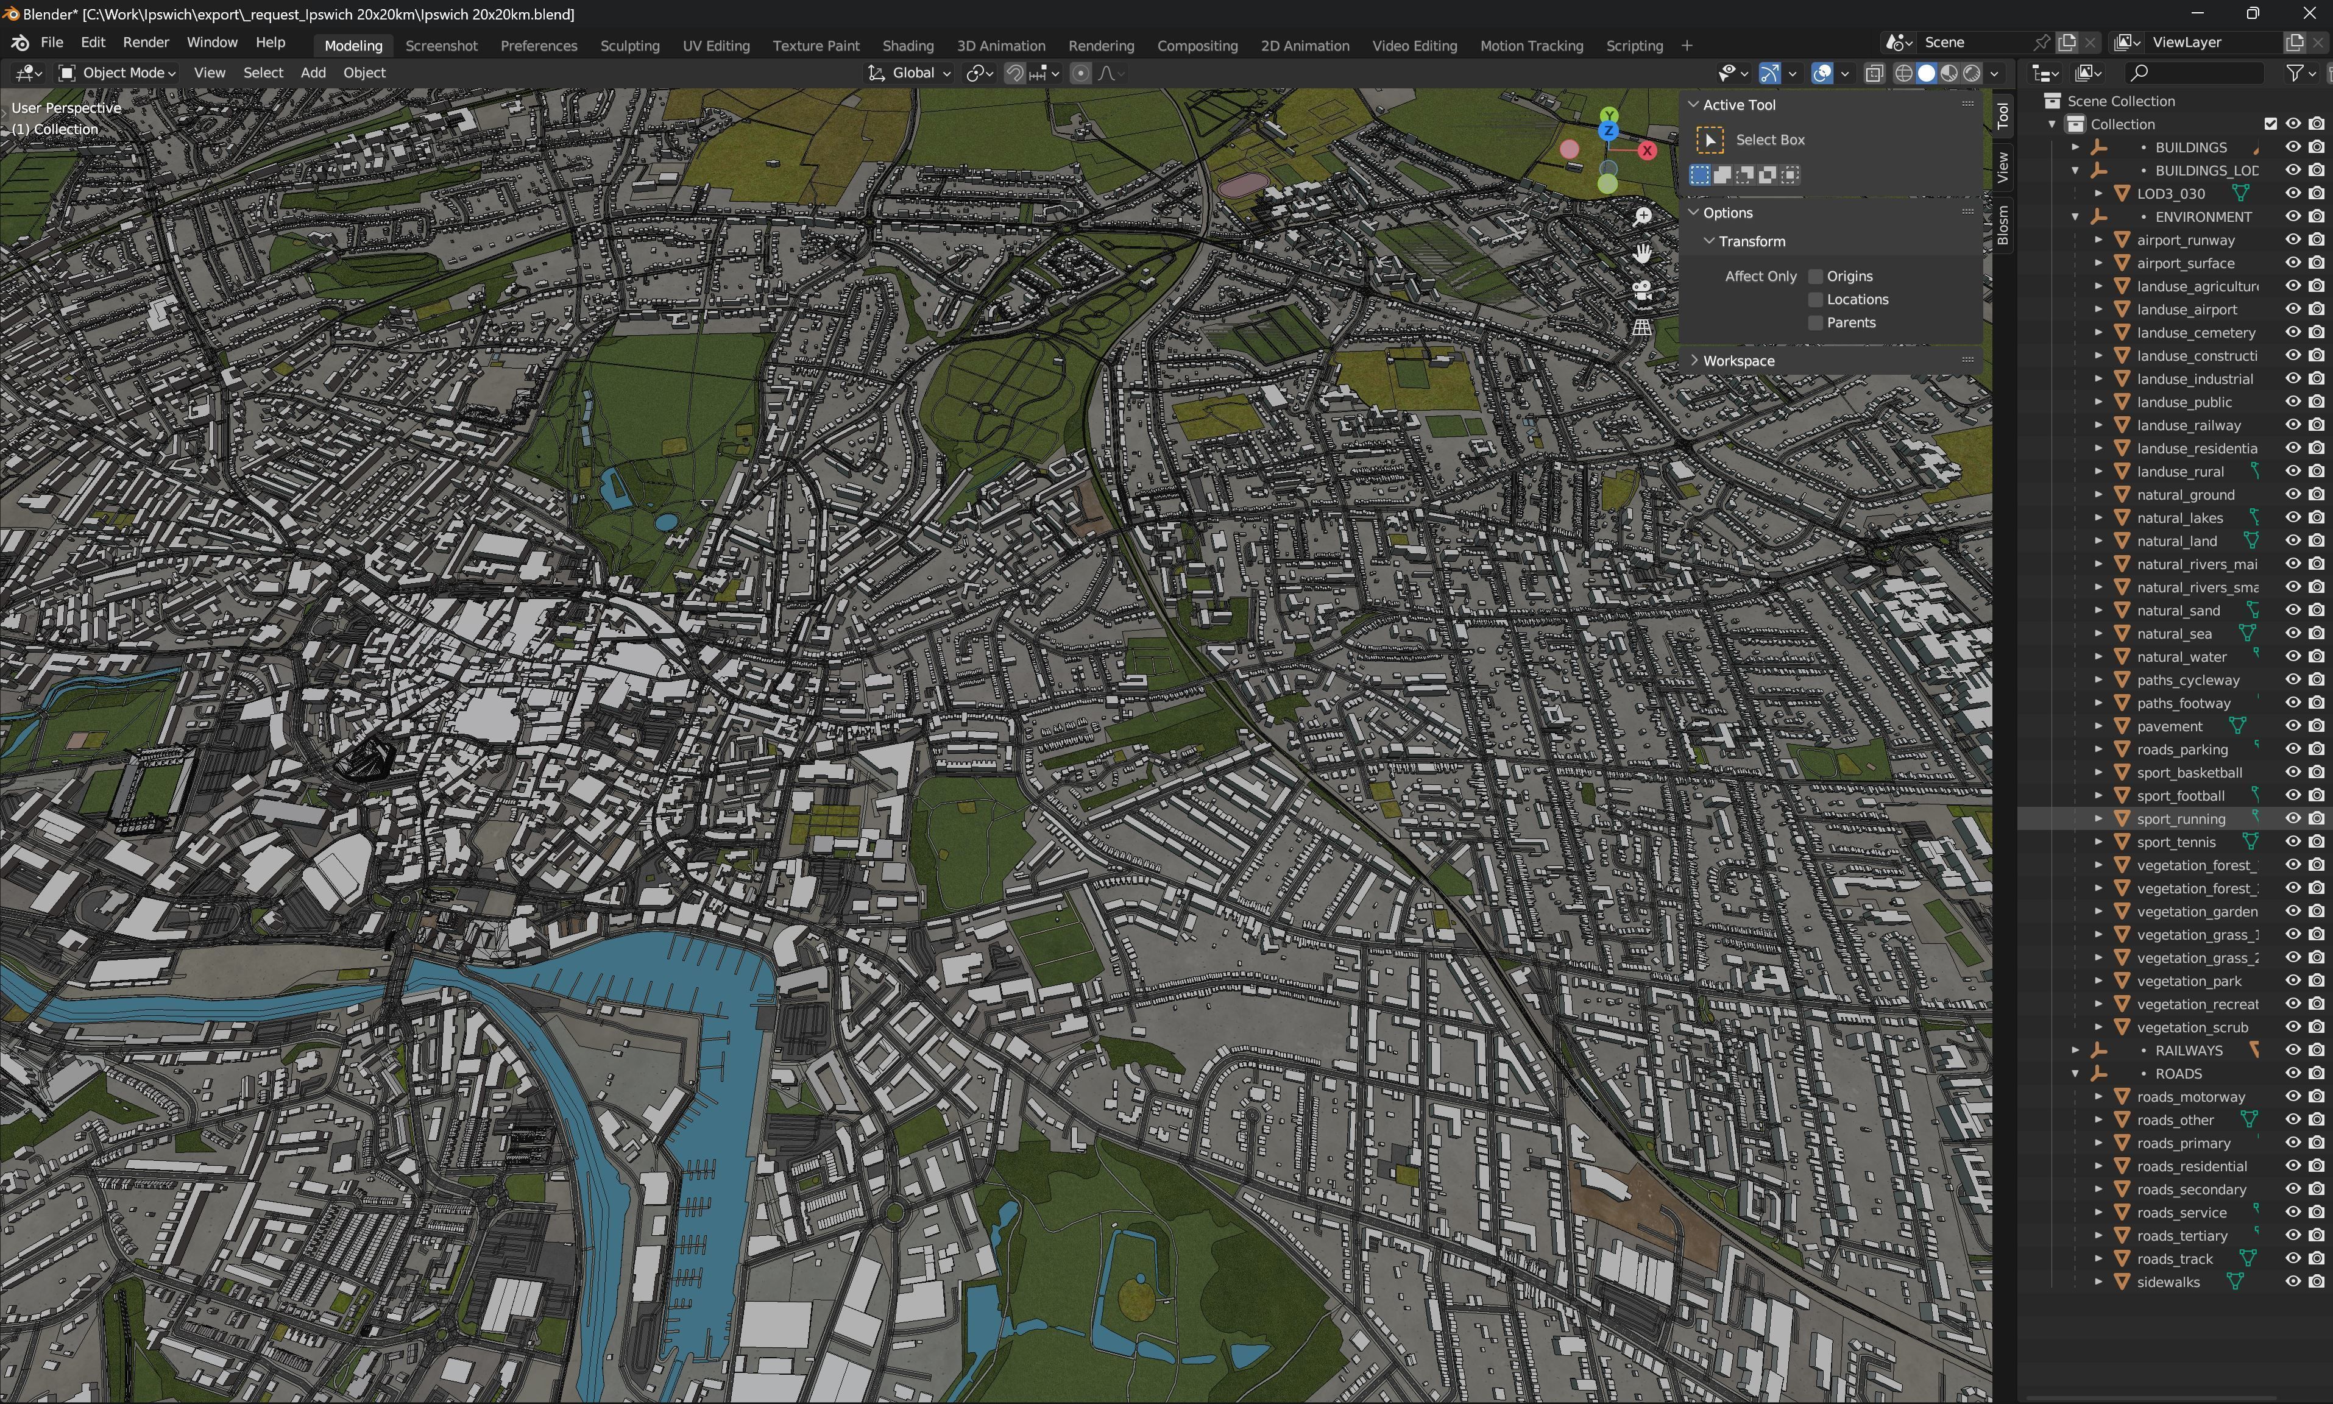This screenshot has height=1404, width=2333.
Task: Switch to the UV Editing workspace tab
Action: pos(716,46)
